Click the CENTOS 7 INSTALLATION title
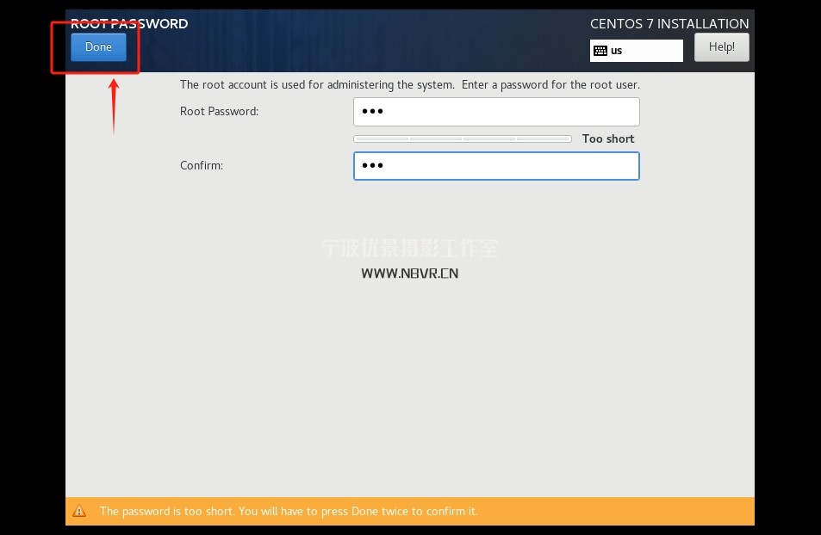This screenshot has width=821, height=535. (669, 23)
